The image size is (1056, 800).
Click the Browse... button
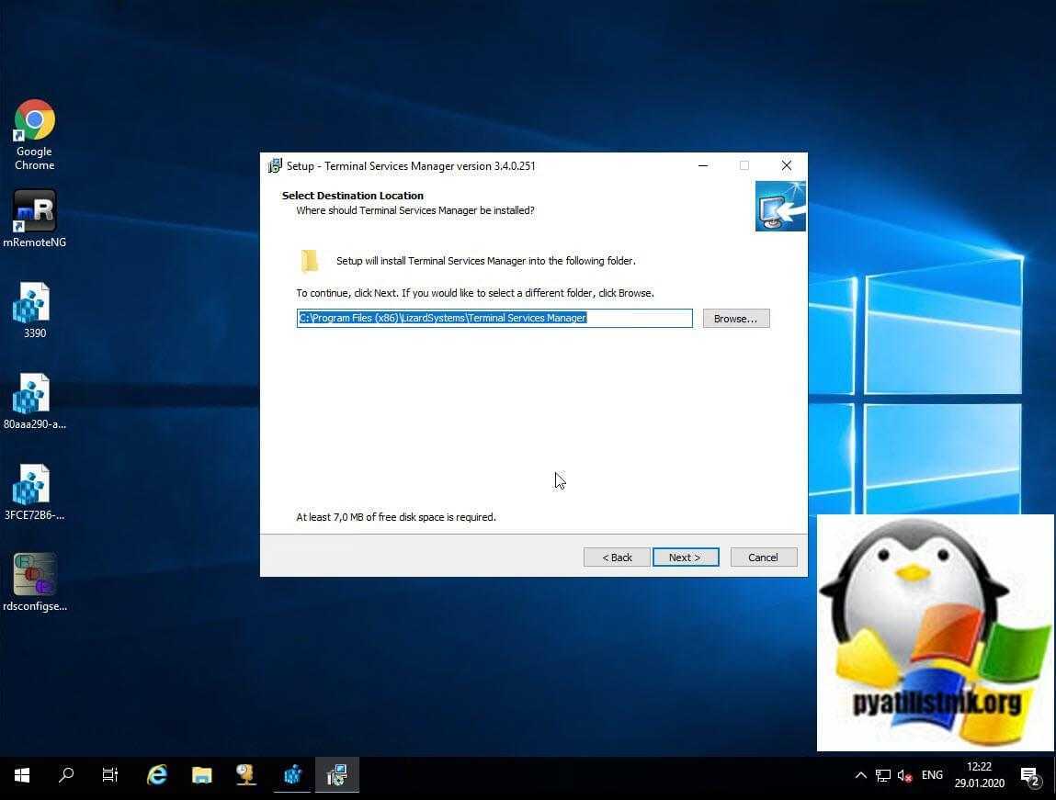(736, 318)
